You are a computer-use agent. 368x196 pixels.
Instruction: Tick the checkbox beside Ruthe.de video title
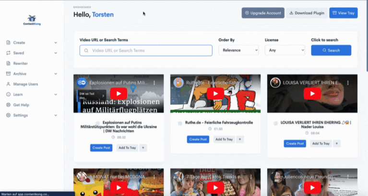(180, 123)
